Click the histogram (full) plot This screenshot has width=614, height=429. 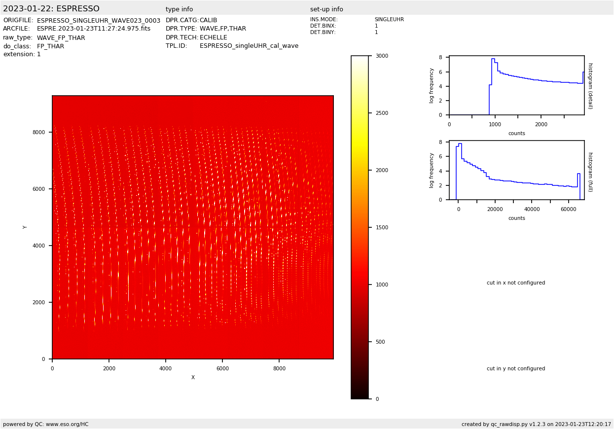pos(516,170)
